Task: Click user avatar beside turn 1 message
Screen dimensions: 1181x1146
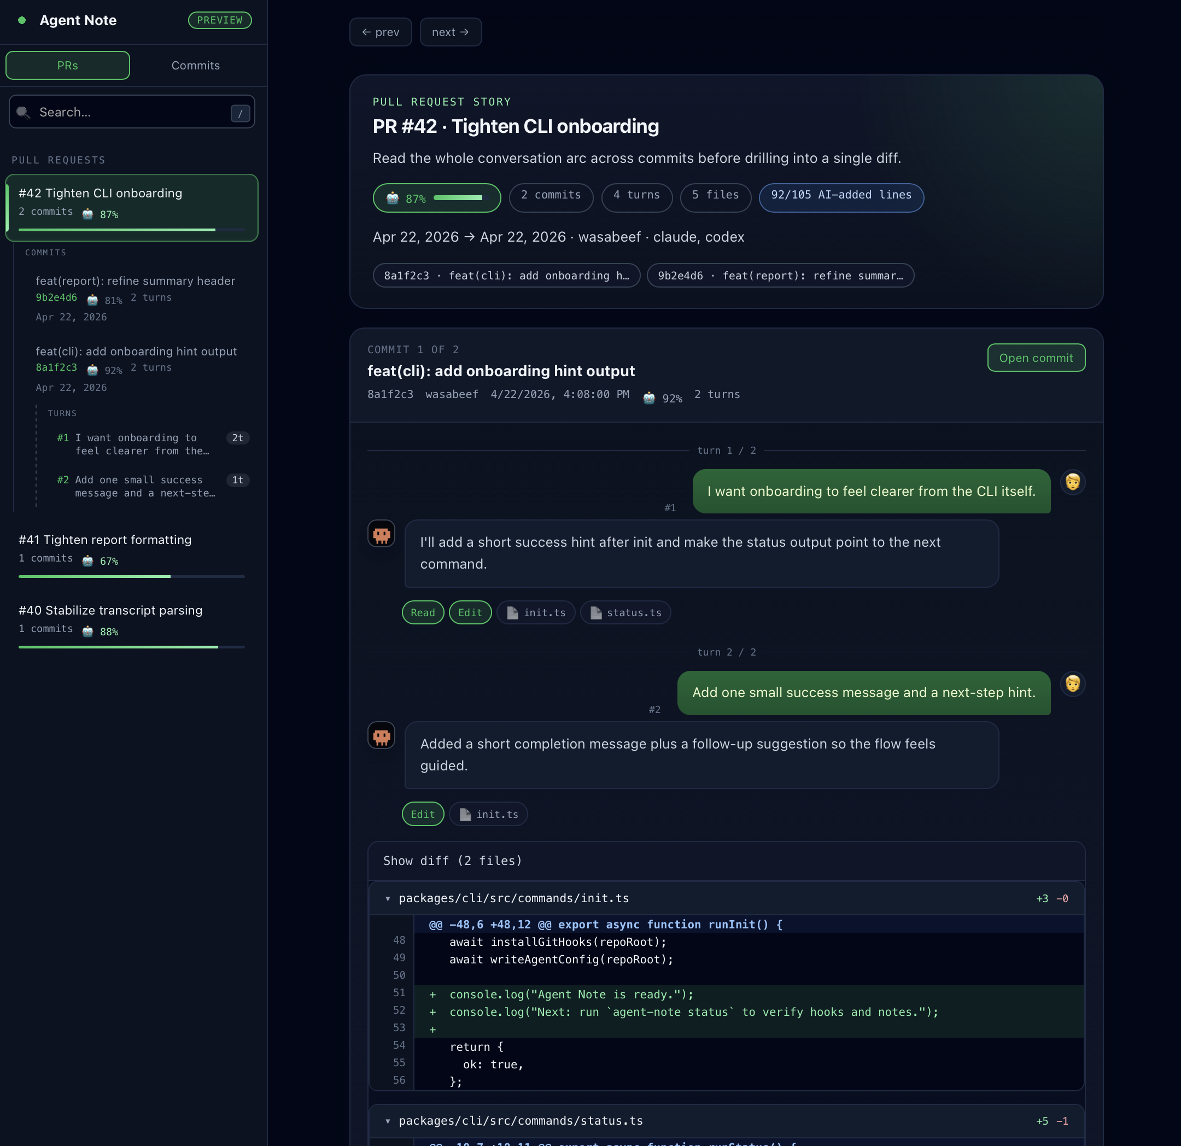Action: (1073, 482)
